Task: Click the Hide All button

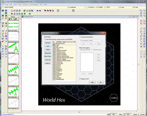Action: (x=48, y=63)
